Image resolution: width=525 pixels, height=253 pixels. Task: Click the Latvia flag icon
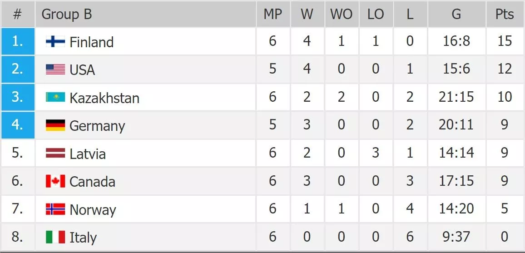[55, 154]
